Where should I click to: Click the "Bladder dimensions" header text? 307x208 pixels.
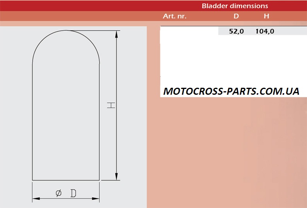point(235,6)
